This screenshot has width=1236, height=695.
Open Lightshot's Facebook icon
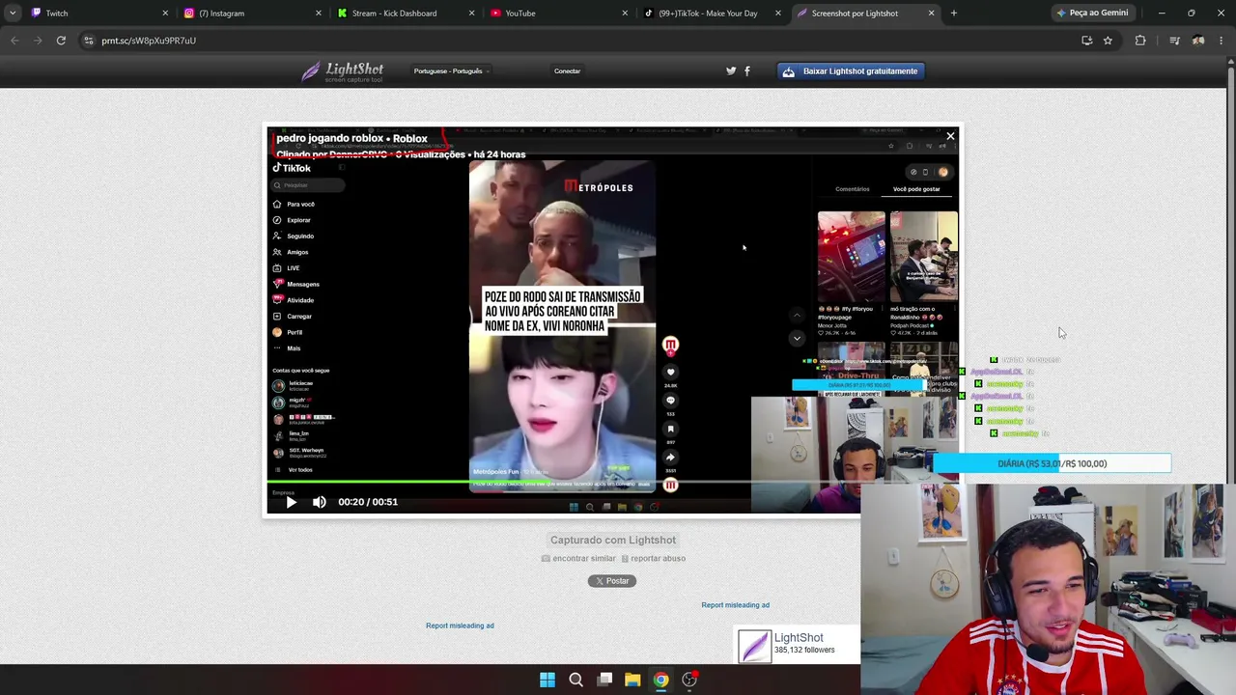(x=747, y=70)
